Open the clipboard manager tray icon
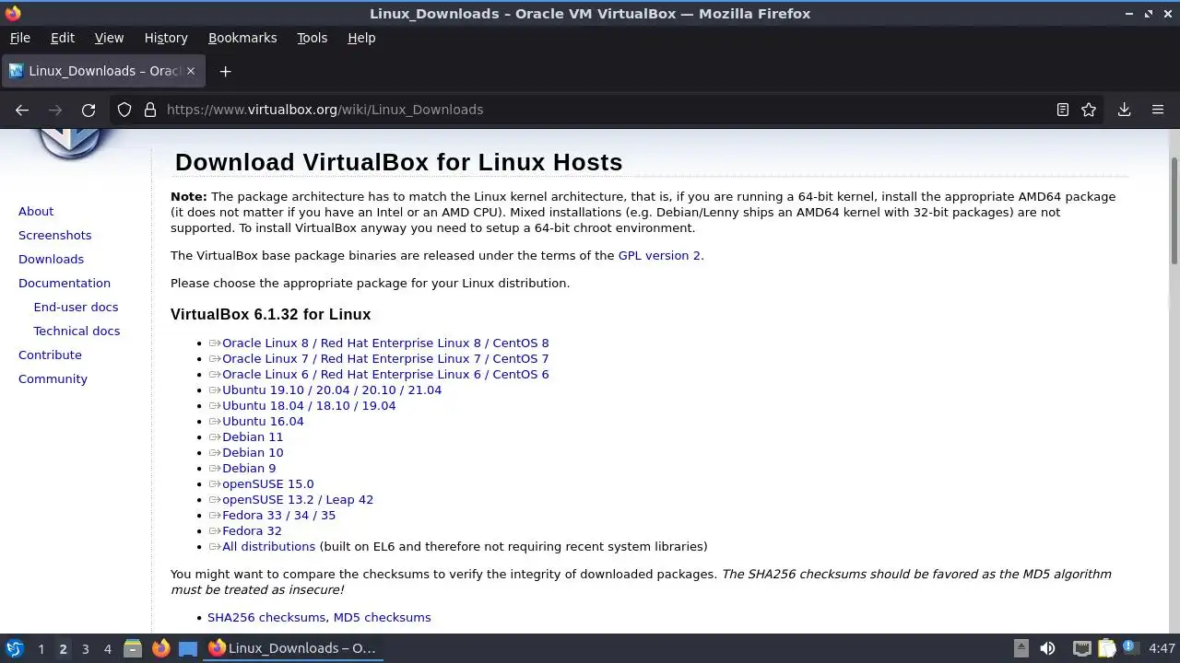Screen dimensions: 1180x663 (x=1106, y=648)
